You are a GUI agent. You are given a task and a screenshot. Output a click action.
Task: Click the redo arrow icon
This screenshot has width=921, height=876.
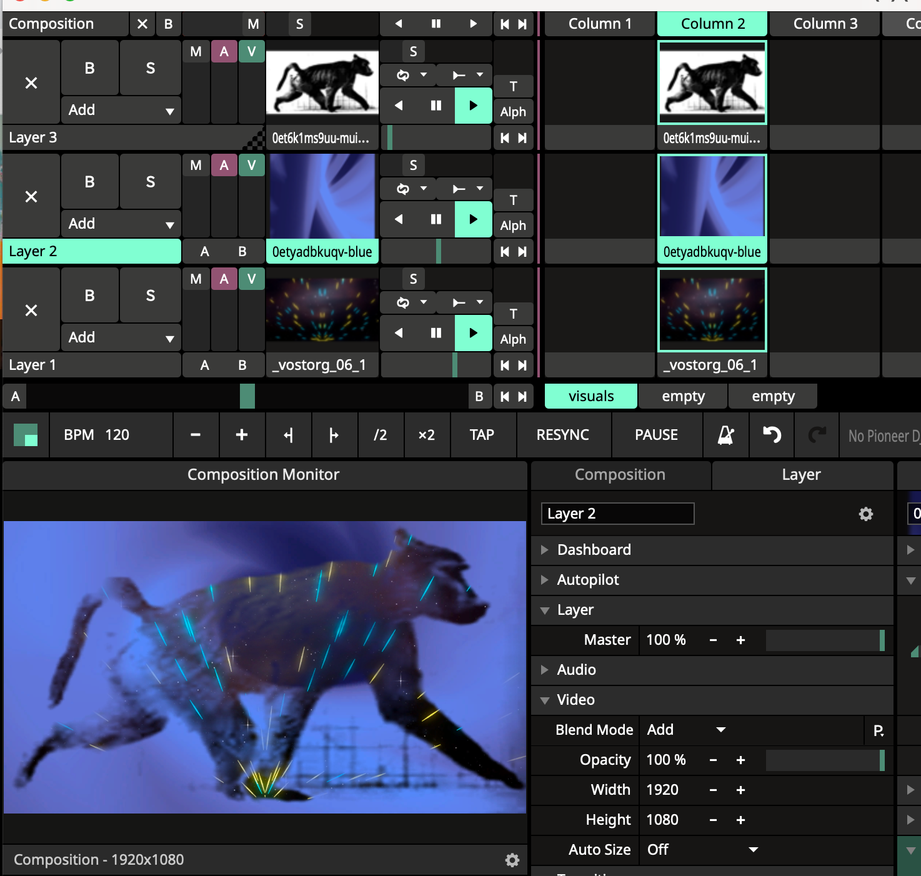[x=817, y=435]
